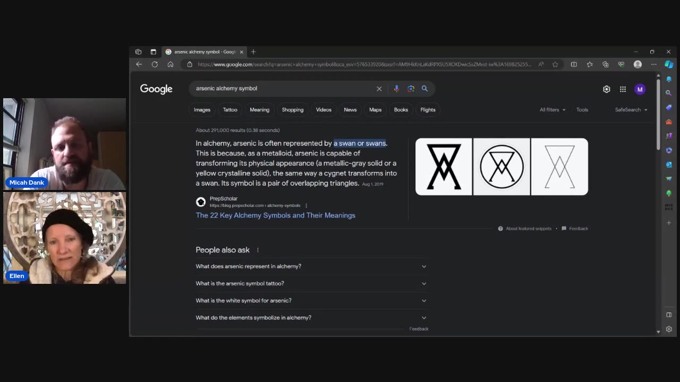This screenshot has height=382, width=680.
Task: Open the SafeSearch dropdown
Action: pos(631,110)
